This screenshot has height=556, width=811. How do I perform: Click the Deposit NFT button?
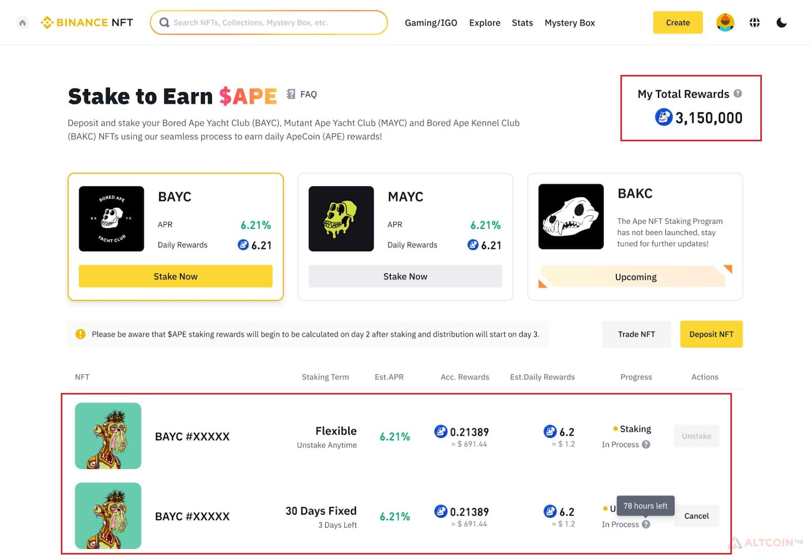click(711, 334)
